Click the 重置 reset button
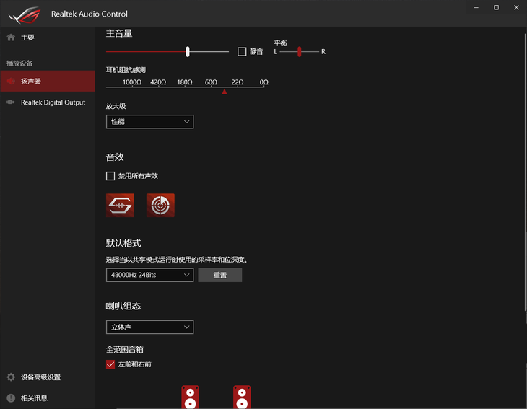This screenshot has width=527, height=409. pyautogui.click(x=219, y=275)
